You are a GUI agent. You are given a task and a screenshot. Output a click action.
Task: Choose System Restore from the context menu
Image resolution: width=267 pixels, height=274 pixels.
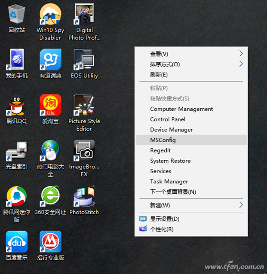click(x=191, y=161)
